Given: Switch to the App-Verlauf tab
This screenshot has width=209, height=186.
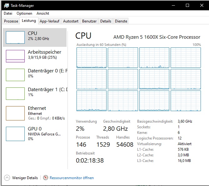Looking at the screenshot, I should click(50, 21).
